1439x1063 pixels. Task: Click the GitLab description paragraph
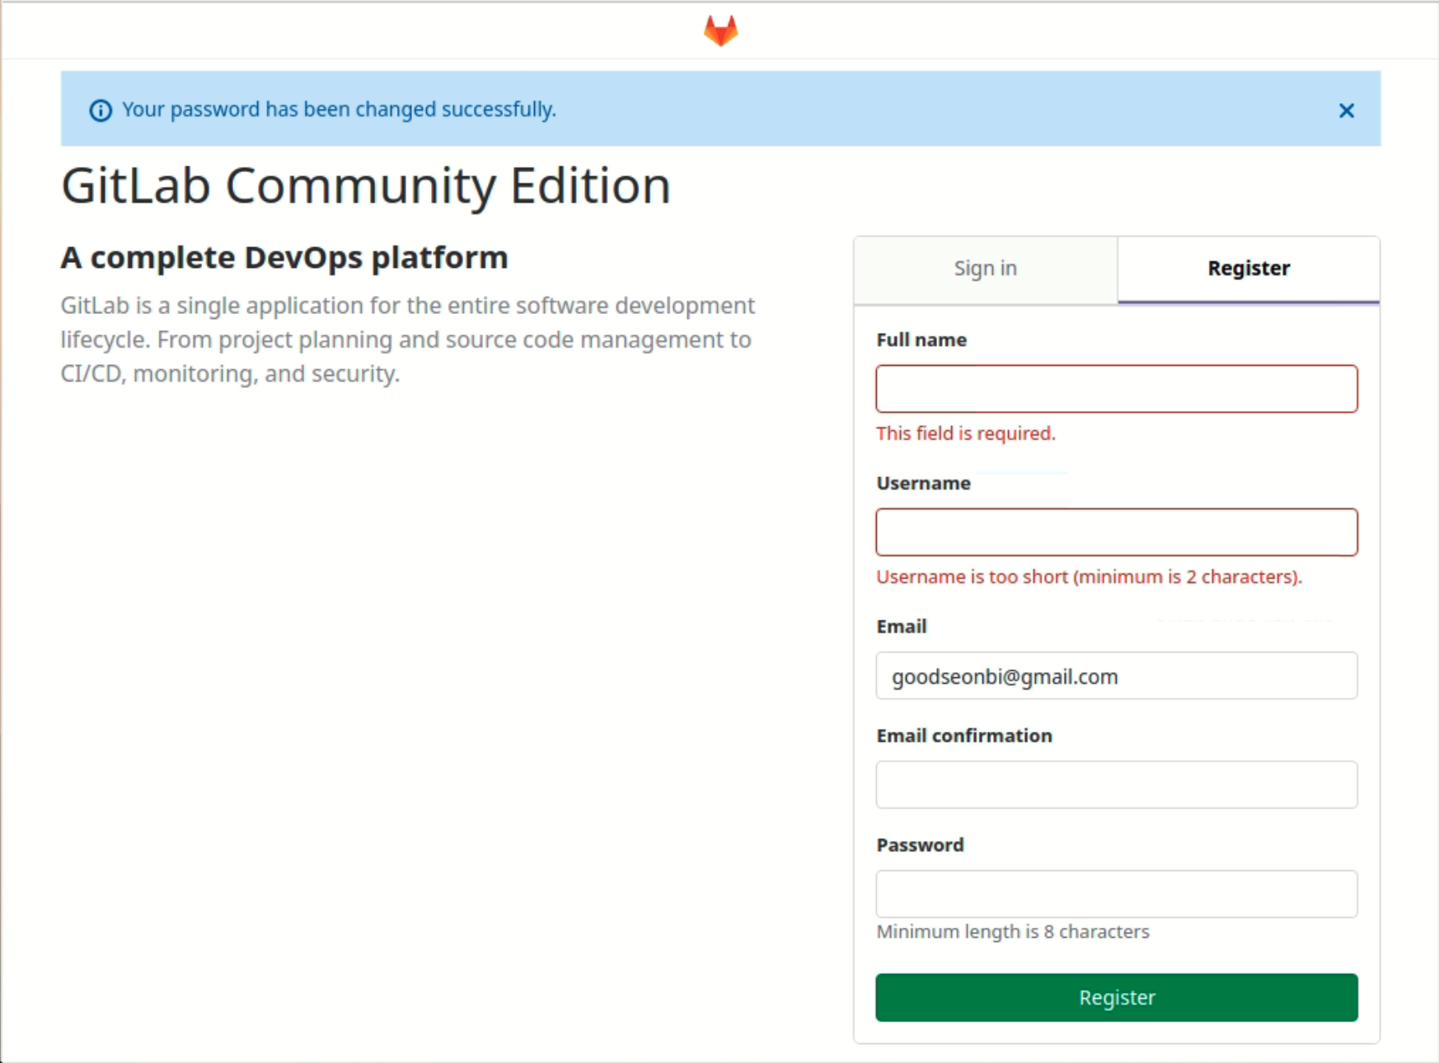[408, 340]
